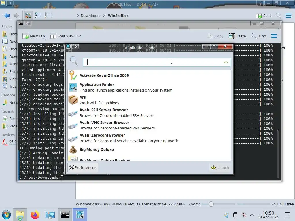Go forward in Dolphin with grey arrow
295x221 pixels.
pyautogui.click(x=16, y=16)
